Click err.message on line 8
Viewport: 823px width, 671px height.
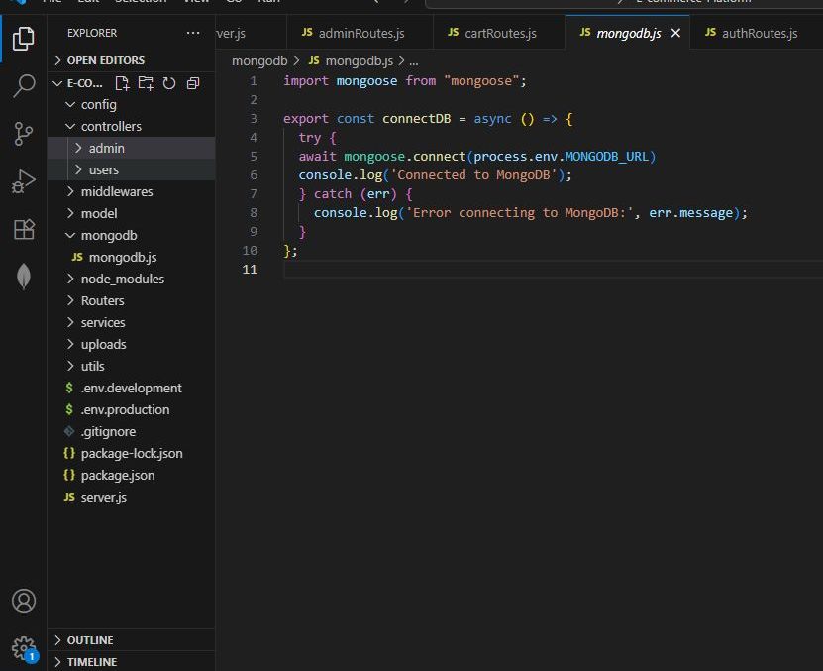[690, 213]
